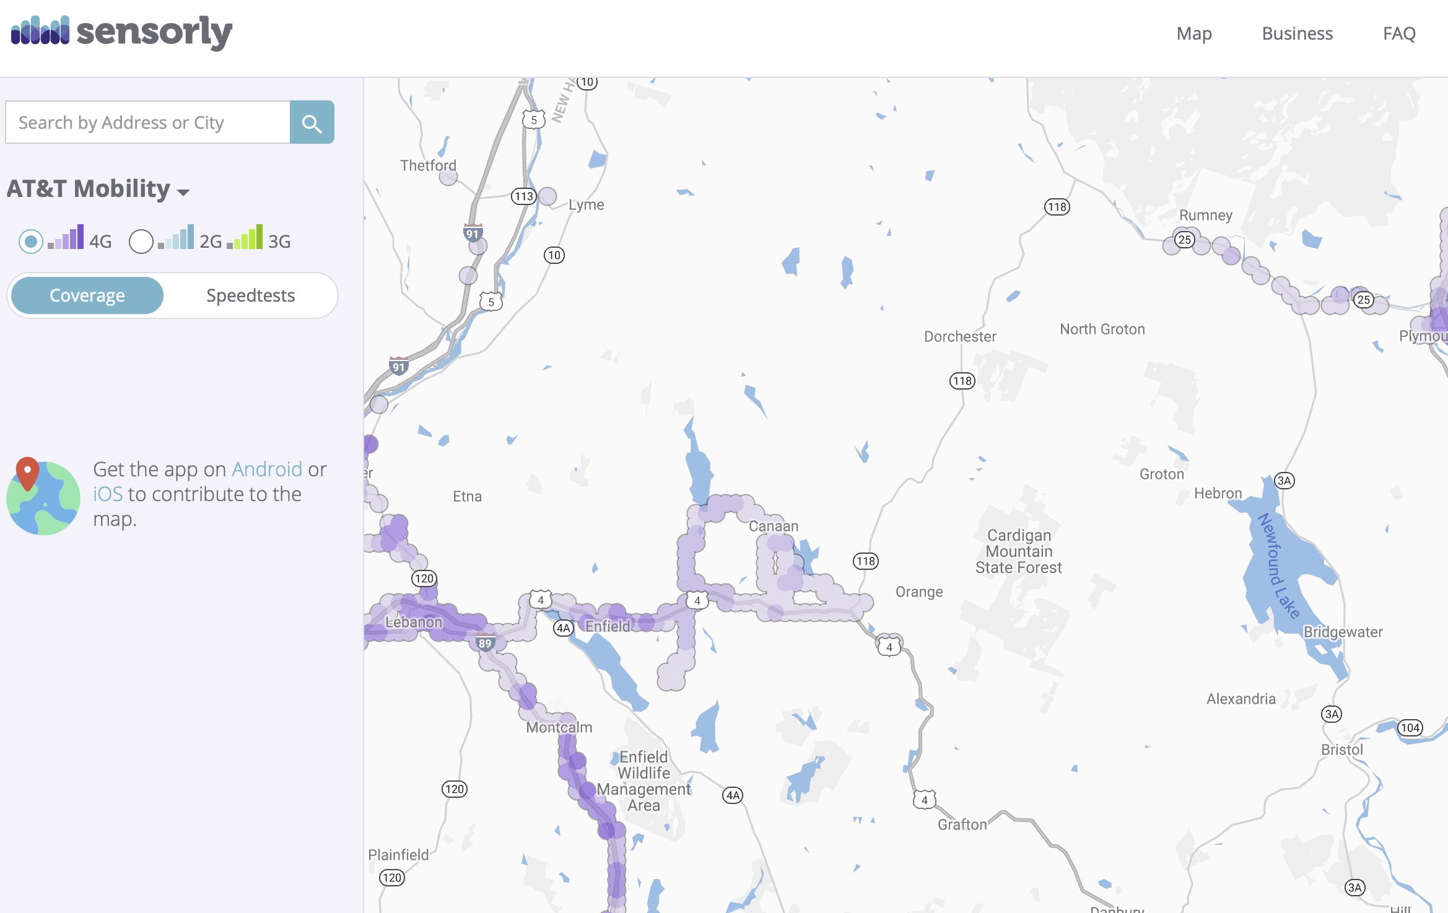Select the 4G radio button
1448x913 pixels.
(31, 241)
